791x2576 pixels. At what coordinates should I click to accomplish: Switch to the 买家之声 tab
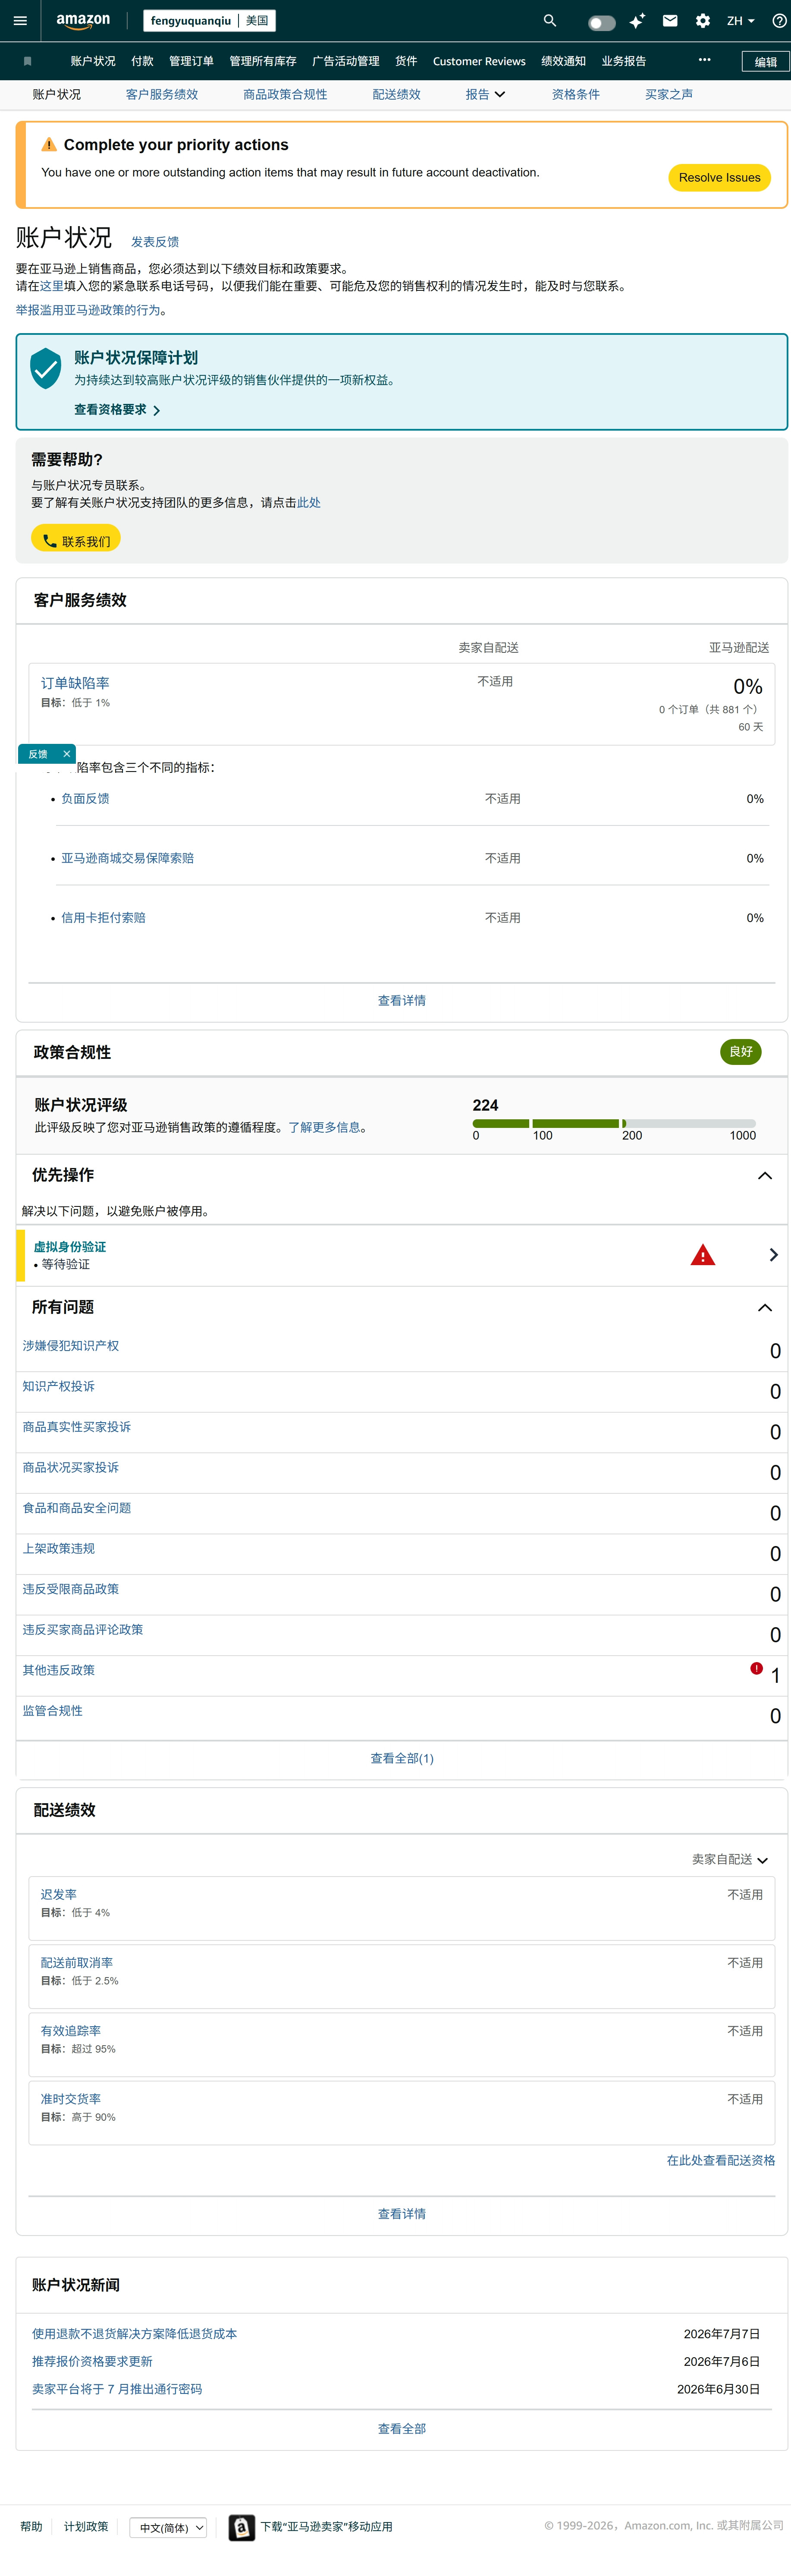click(669, 94)
